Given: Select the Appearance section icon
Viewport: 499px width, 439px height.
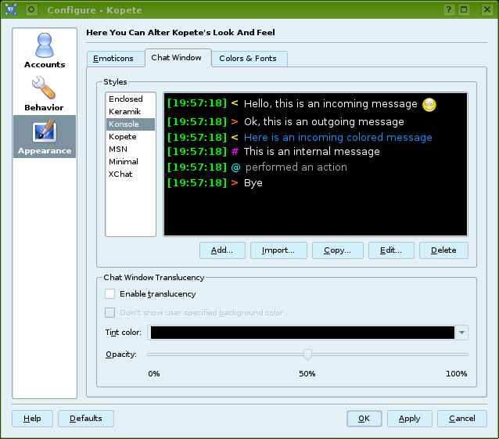Looking at the screenshot, I should click(45, 131).
